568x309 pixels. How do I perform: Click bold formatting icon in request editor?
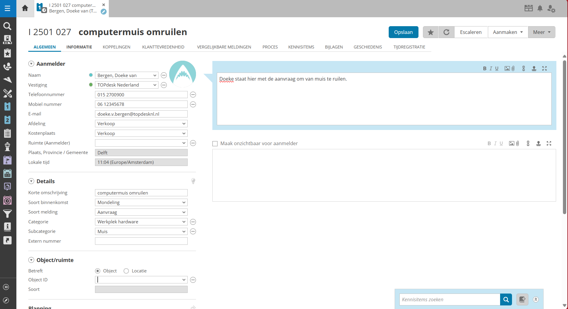pos(485,68)
